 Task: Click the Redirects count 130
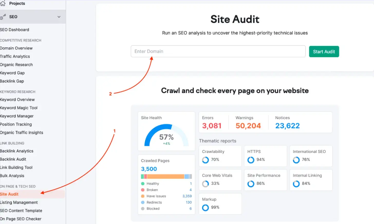click(x=189, y=202)
